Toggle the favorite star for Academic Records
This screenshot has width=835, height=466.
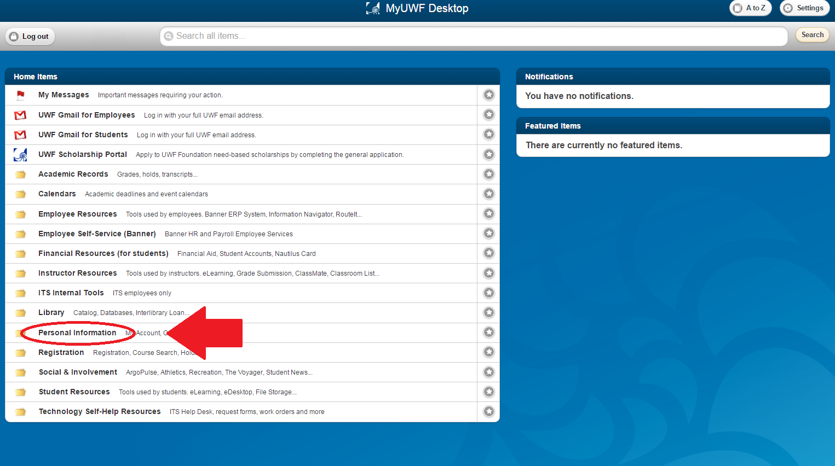(489, 174)
